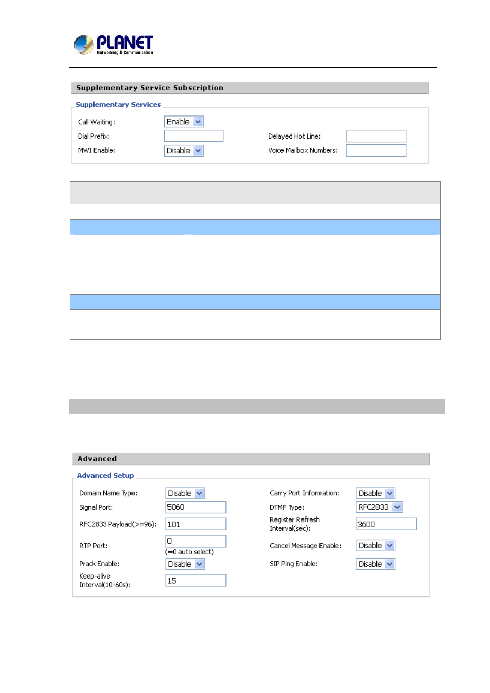Click the Delayed Hot Line field
Screen dimensions: 490x693
[375, 136]
